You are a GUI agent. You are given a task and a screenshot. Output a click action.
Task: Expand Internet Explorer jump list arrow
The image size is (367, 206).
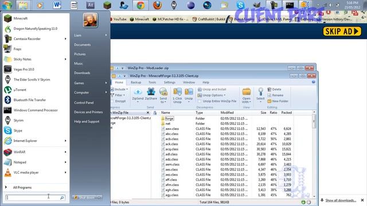point(65,141)
